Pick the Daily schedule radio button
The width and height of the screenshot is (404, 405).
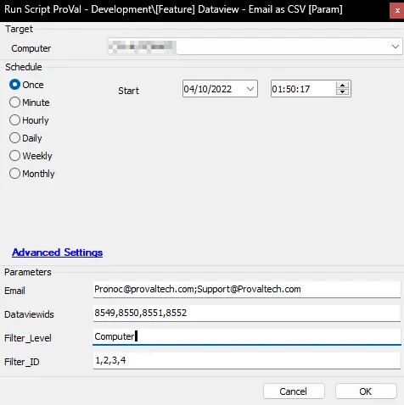(14, 138)
